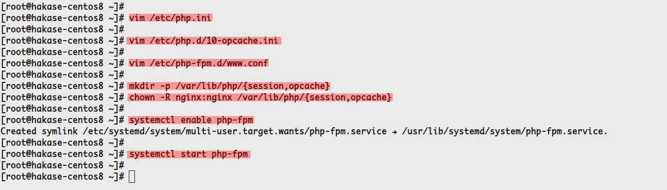Click the prompt before systemctl start php-fpm
The image size is (667, 190).
click(63, 154)
